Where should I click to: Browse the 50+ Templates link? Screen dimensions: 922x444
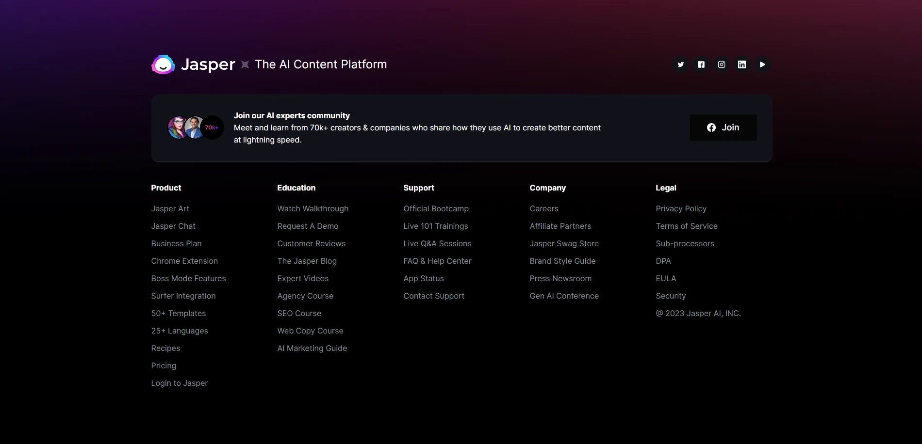point(179,313)
